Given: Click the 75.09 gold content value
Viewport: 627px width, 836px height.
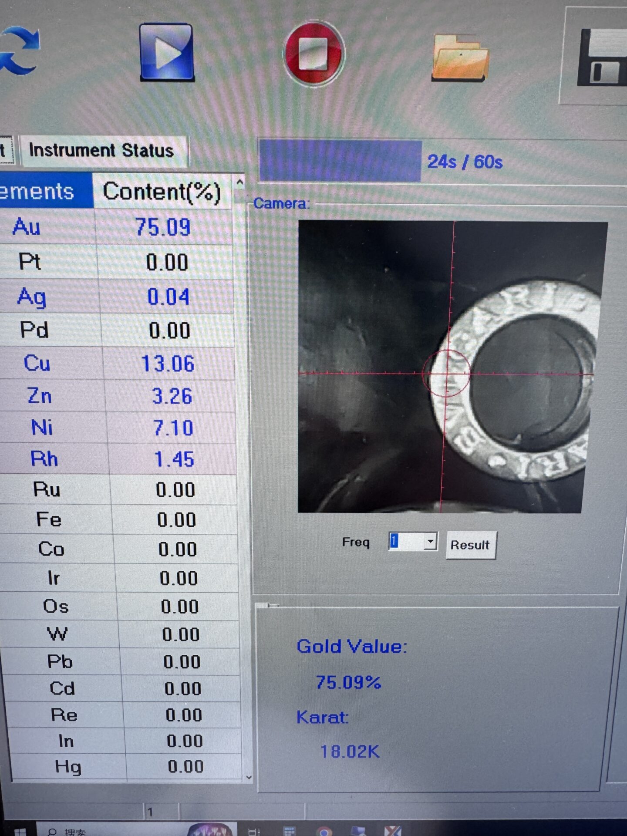Looking at the screenshot, I should coord(163,227).
